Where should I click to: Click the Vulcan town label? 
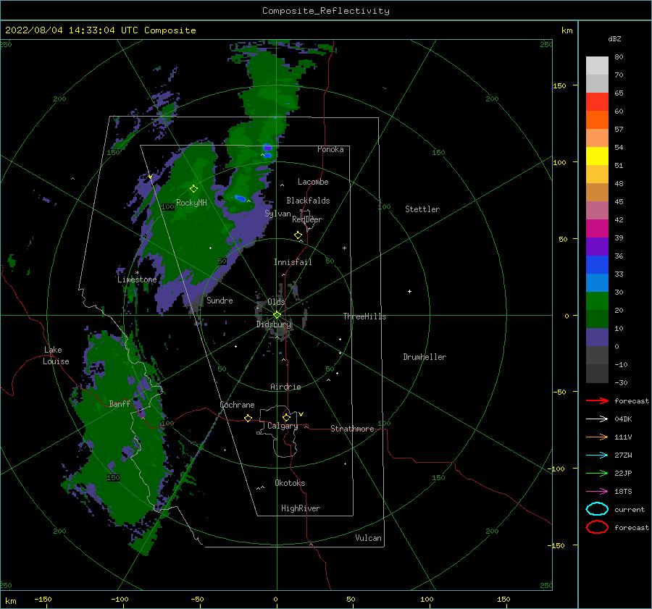click(x=369, y=538)
